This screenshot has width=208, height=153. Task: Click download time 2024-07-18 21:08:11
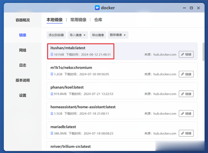pyautogui.click(x=94, y=114)
